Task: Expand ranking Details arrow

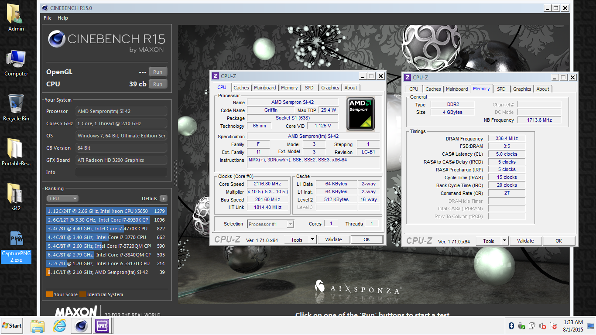Action: [164, 198]
